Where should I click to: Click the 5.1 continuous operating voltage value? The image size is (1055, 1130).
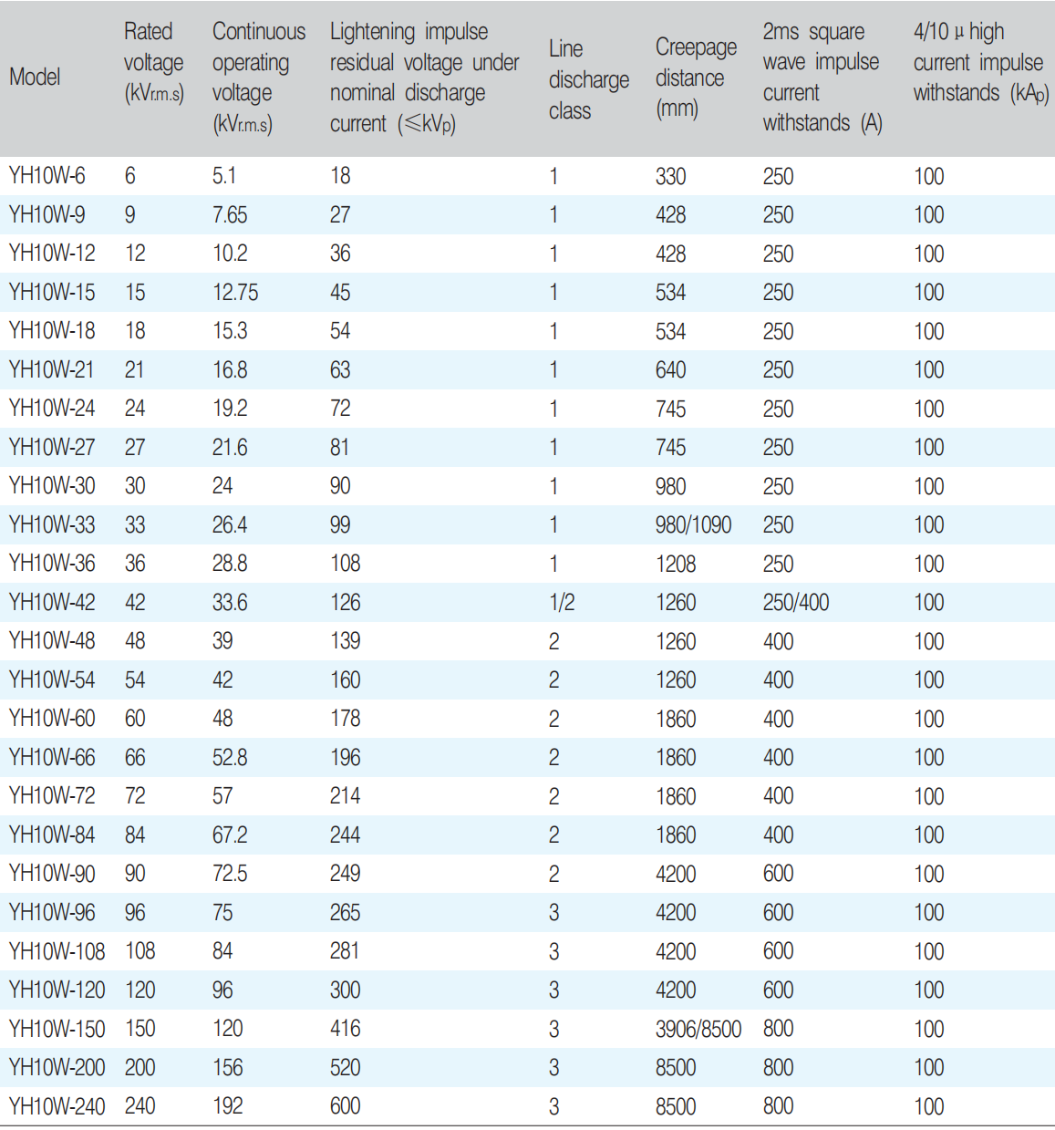click(224, 176)
